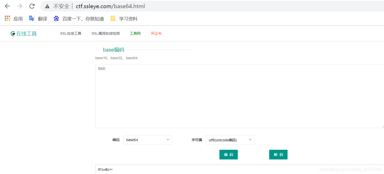
Task: Click the Google 翻译 bookmark icon
Action: pos(31,18)
